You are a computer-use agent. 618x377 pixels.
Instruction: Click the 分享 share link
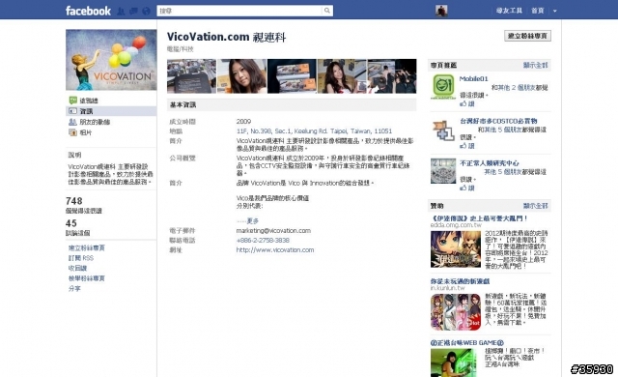pos(74,288)
